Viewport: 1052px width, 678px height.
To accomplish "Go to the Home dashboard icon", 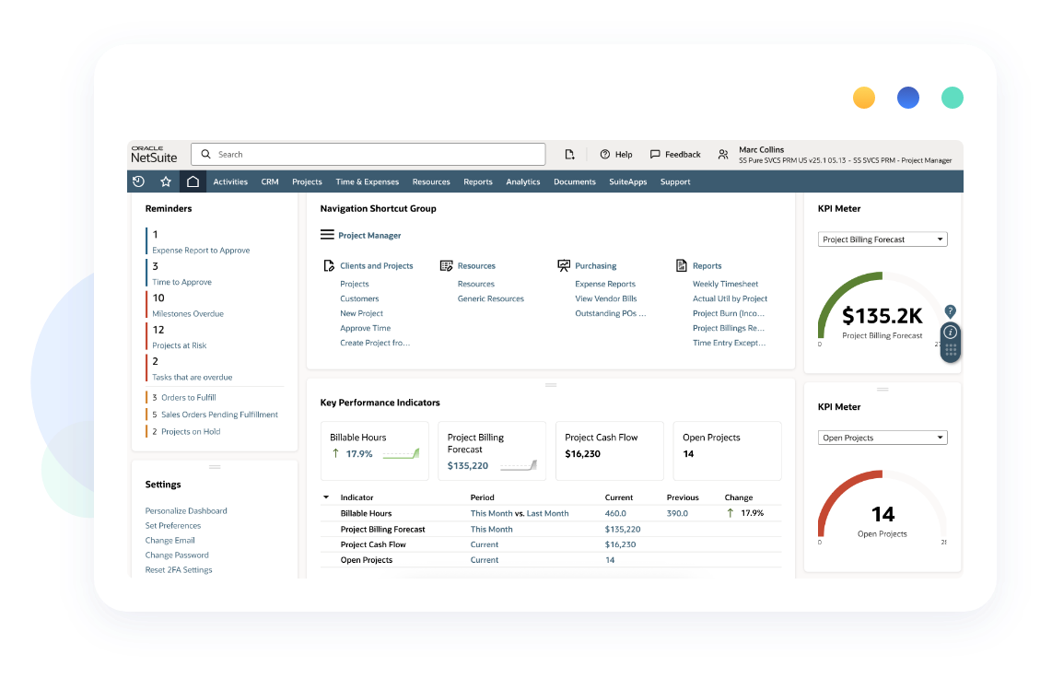I will pyautogui.click(x=193, y=181).
